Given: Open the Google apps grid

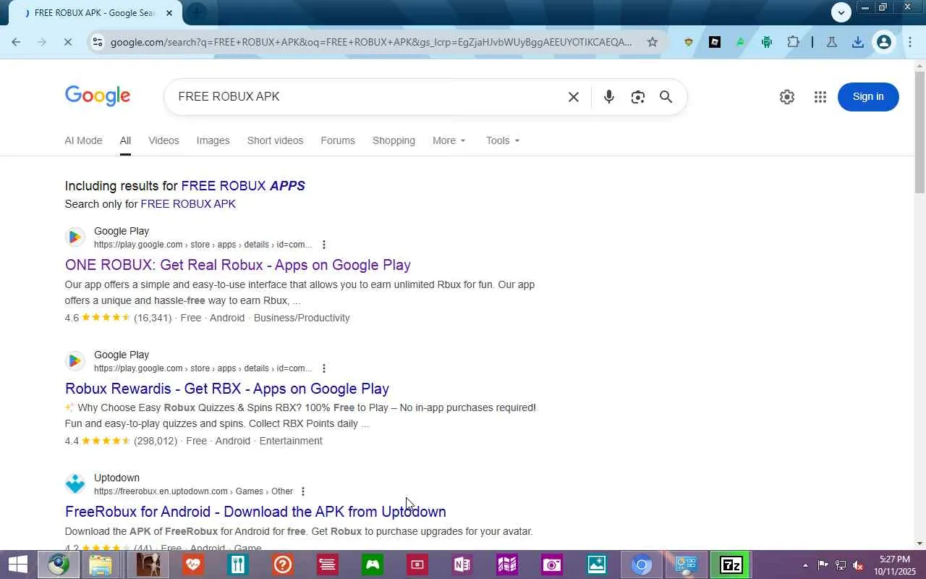Looking at the screenshot, I should pyautogui.click(x=820, y=97).
